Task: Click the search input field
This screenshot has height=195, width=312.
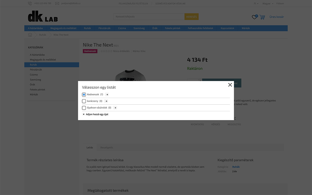Action: pos(149,17)
